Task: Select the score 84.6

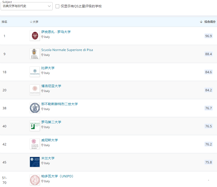Action: [x=208, y=72]
